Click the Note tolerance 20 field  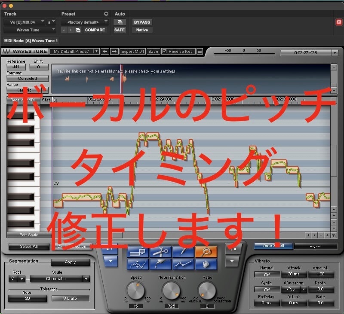point(28,298)
